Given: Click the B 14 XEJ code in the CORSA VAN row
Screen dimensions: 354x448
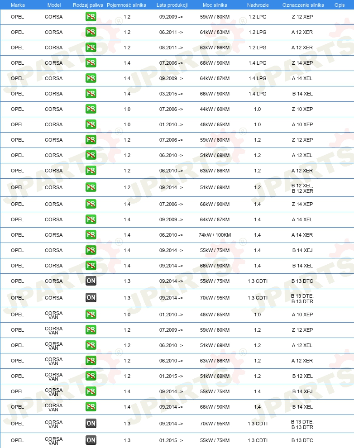Looking at the screenshot, I should click(302, 392).
